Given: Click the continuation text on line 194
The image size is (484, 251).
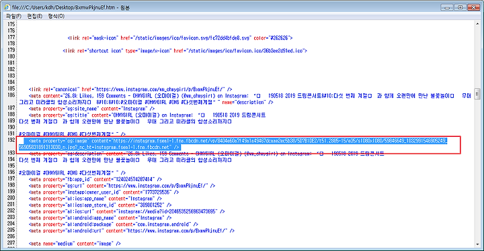Looking at the screenshot, I should click(x=125, y=160).
